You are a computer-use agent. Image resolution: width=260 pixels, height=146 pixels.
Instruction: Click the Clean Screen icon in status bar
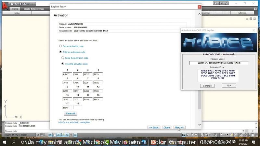pyautogui.click(x=253, y=135)
